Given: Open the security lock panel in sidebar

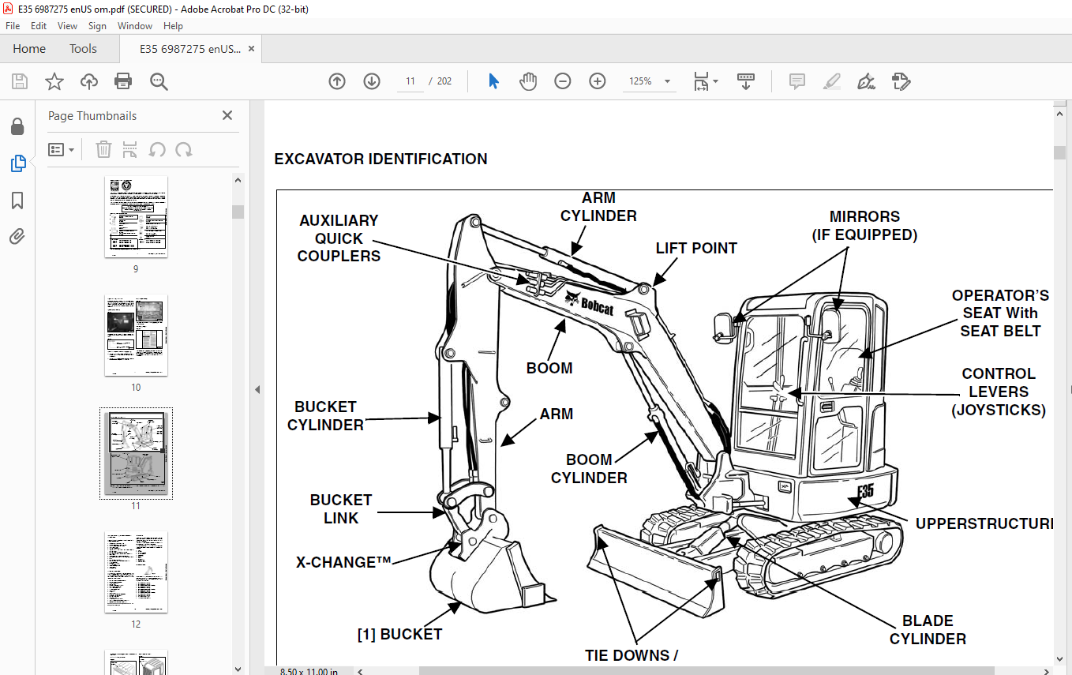Looking at the screenshot, I should [x=17, y=127].
